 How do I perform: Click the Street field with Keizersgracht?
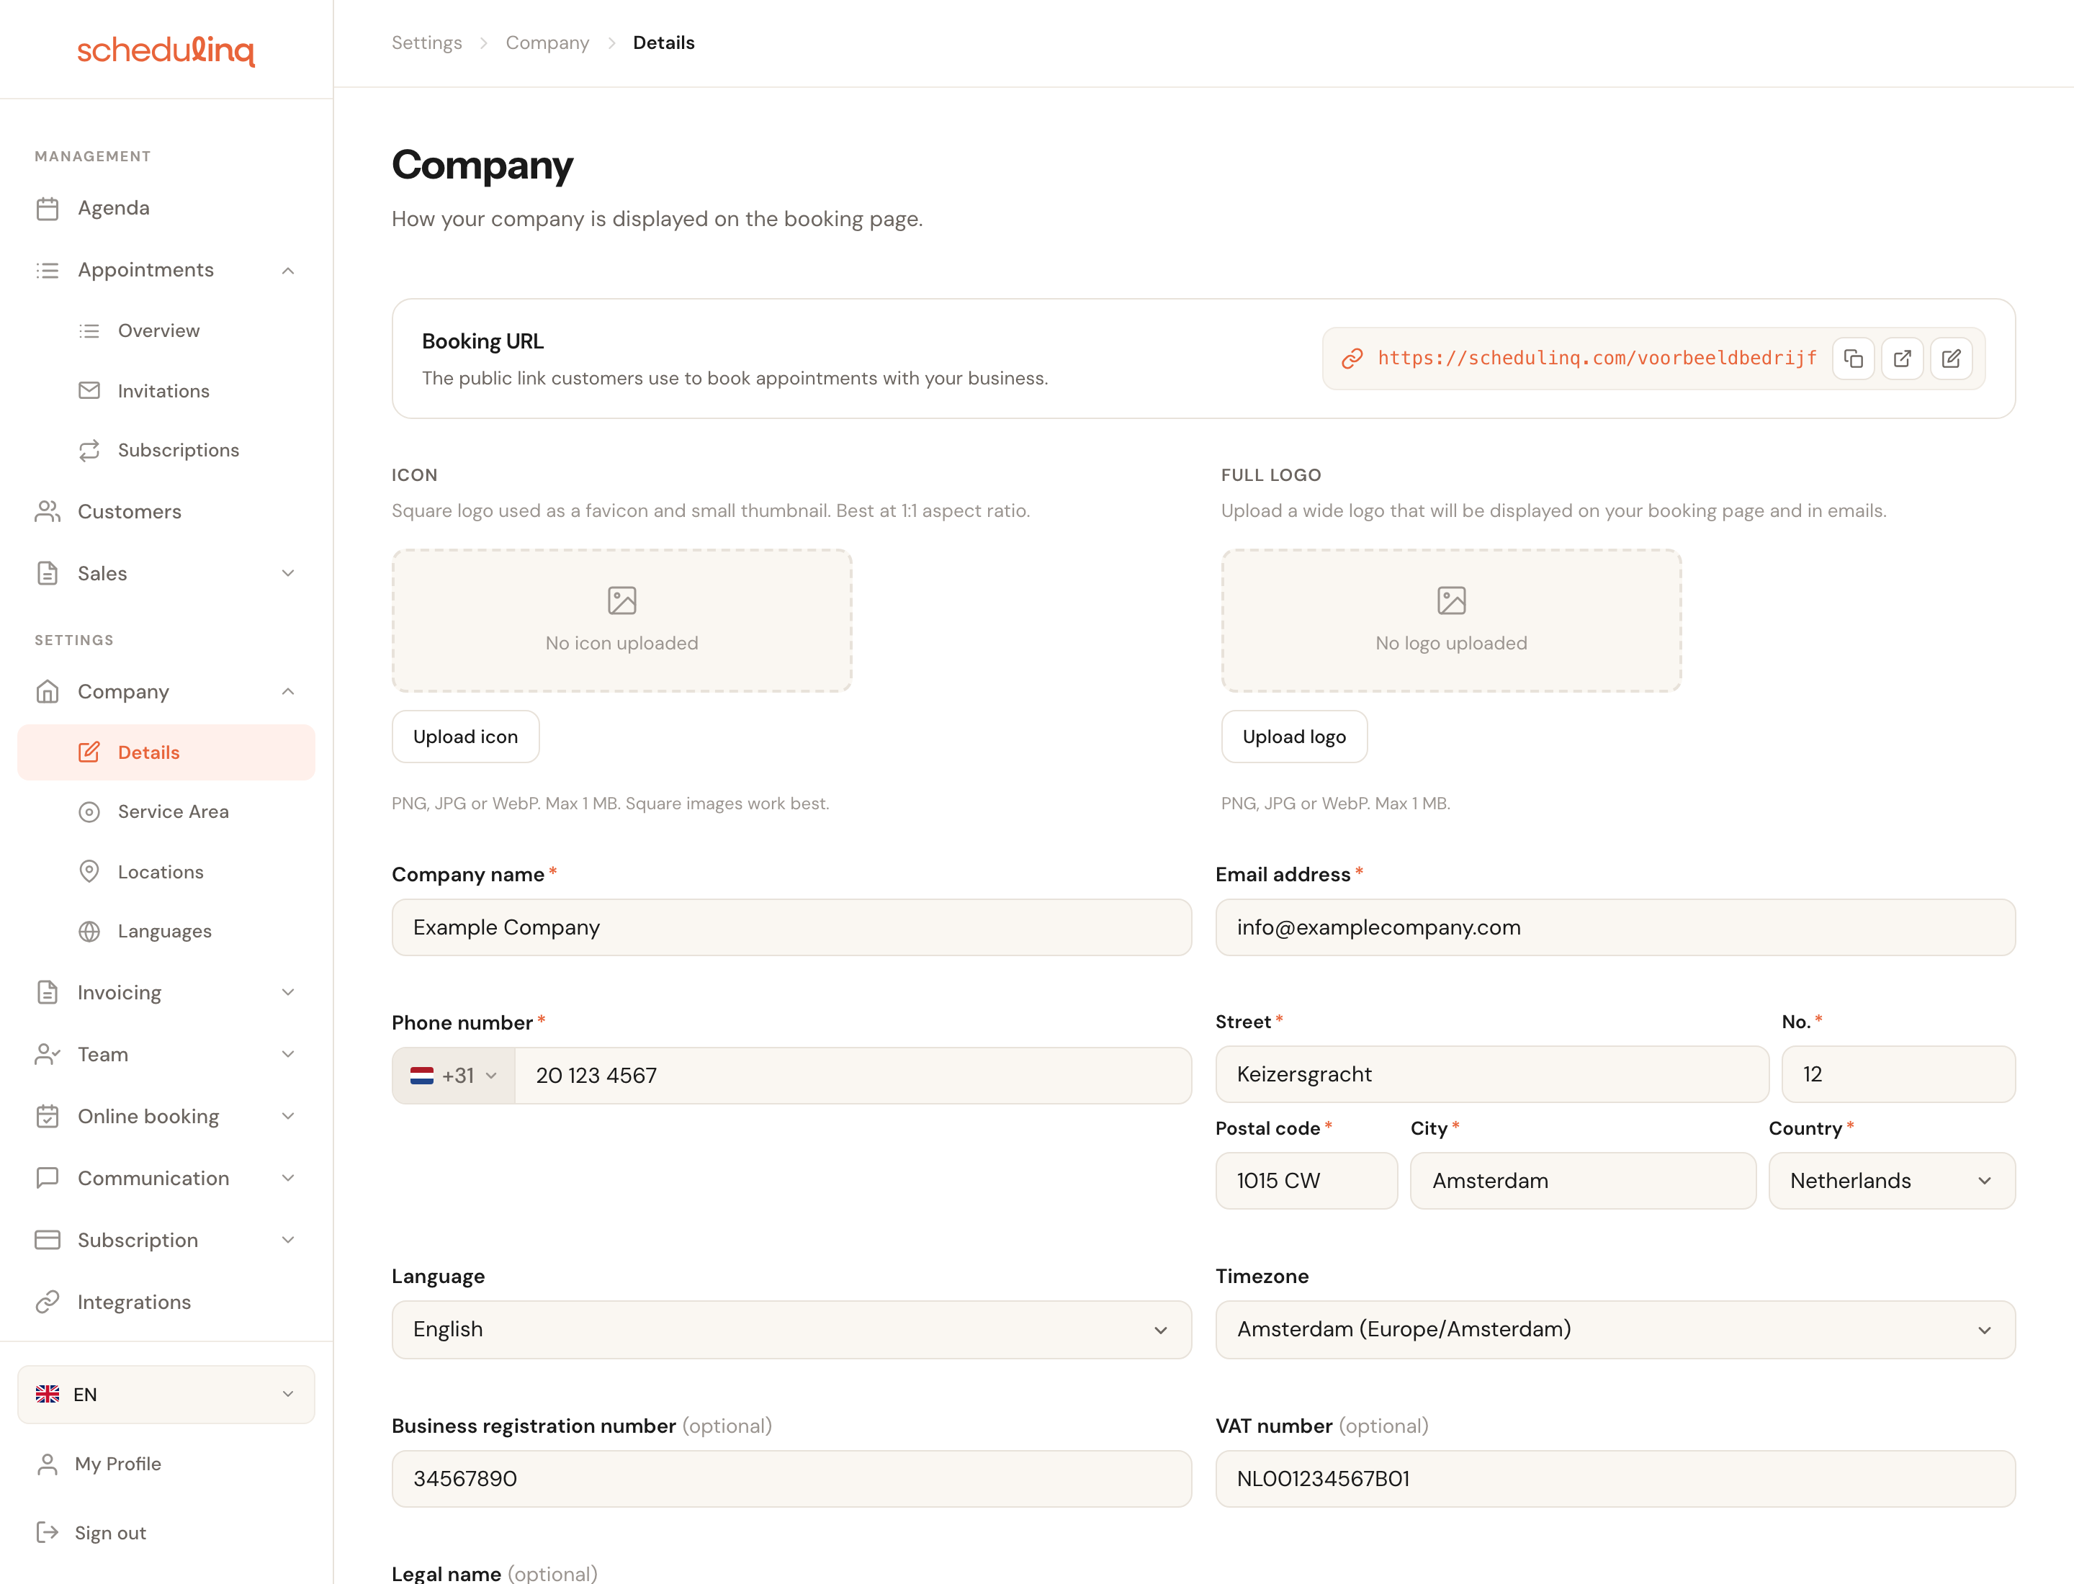tap(1491, 1074)
